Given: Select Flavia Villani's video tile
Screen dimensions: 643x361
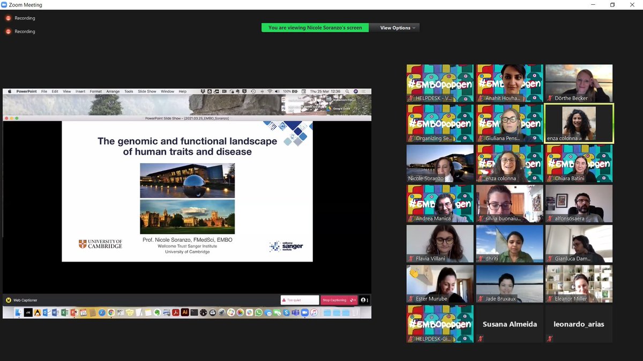Looking at the screenshot, I should click(440, 243).
